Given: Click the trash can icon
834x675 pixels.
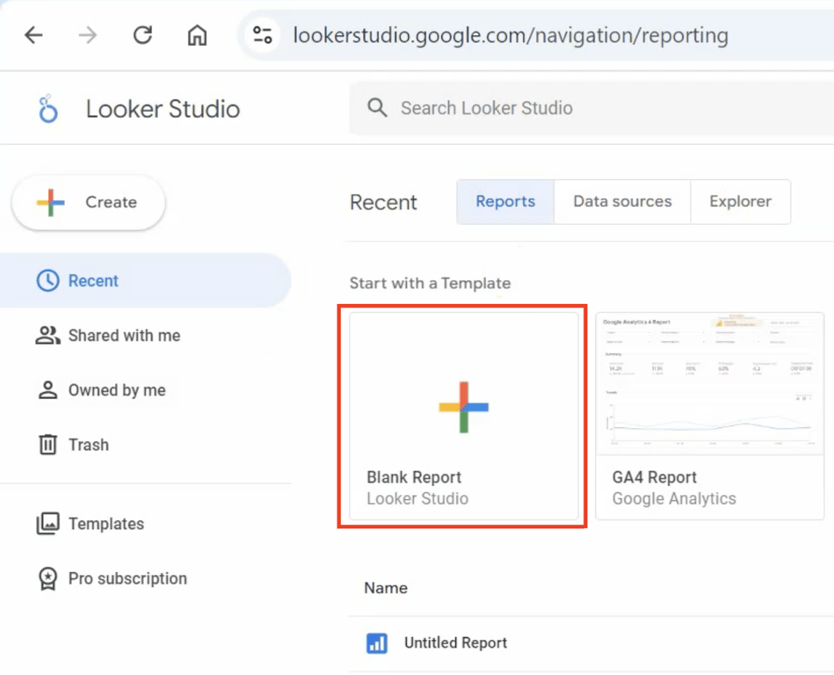Looking at the screenshot, I should coord(47,445).
